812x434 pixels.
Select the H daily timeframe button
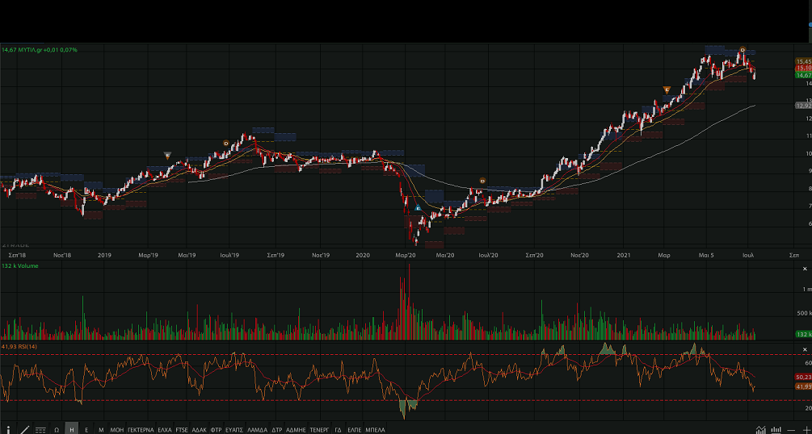click(71, 430)
